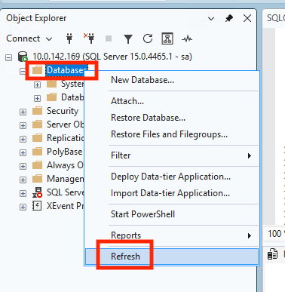The height and width of the screenshot is (292, 285).
Task: Click the Always On folder icon
Action: [38, 165]
